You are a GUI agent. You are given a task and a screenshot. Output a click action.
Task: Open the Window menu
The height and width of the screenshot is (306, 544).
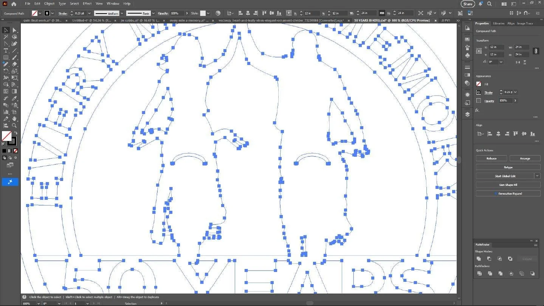tap(113, 4)
